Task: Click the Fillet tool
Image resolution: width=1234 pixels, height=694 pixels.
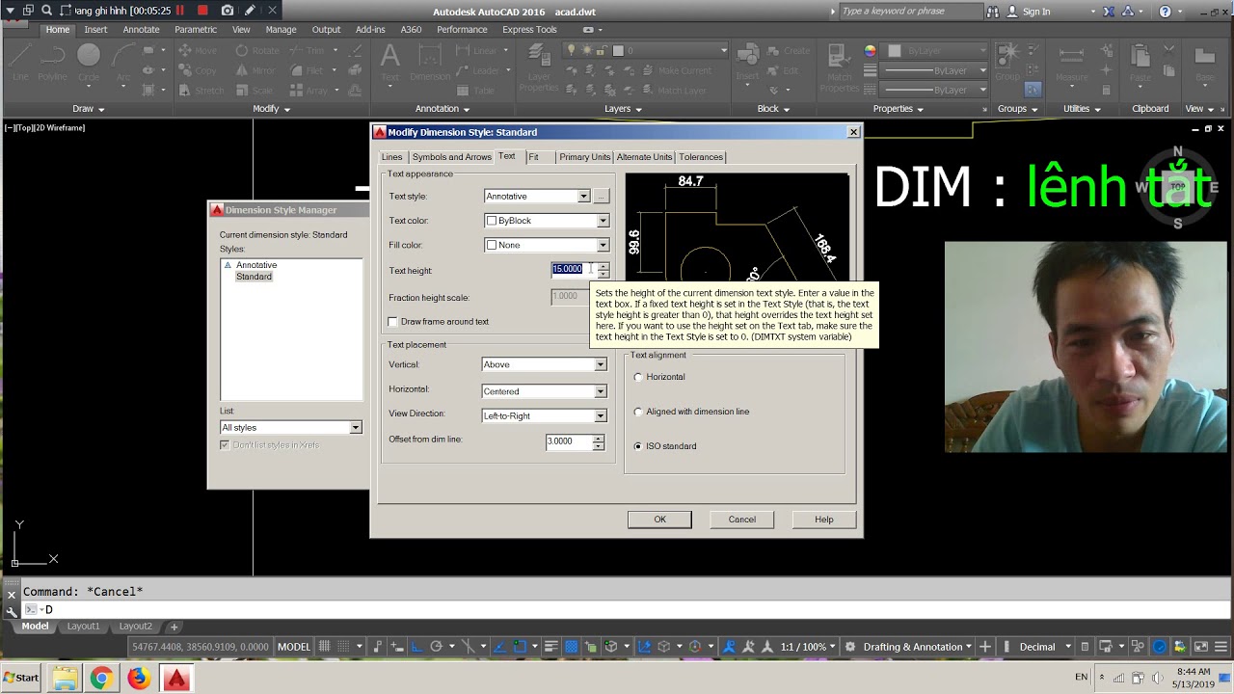Action: pyautogui.click(x=305, y=70)
